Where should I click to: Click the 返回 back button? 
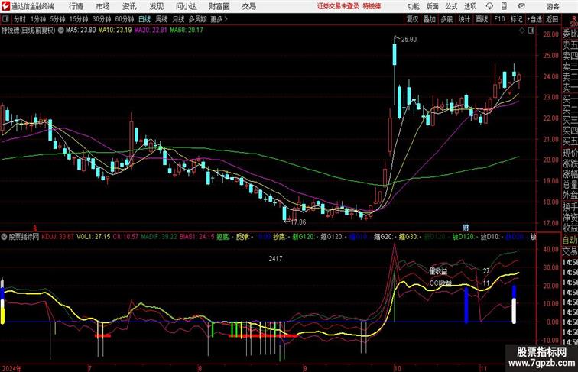(x=552, y=19)
